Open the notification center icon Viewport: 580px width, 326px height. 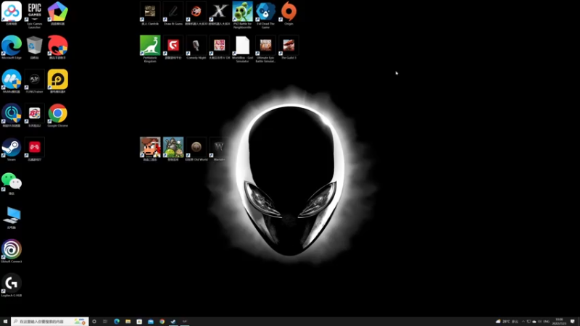click(x=573, y=322)
